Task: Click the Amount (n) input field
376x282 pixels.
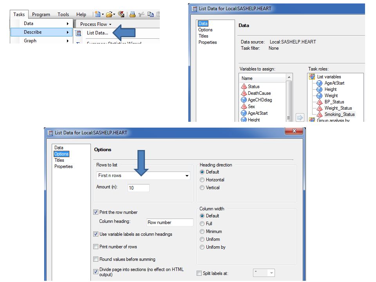Action: click(139, 188)
